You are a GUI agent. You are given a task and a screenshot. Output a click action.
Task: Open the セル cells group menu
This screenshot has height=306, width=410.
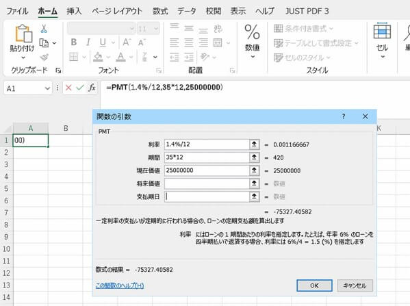[382, 40]
